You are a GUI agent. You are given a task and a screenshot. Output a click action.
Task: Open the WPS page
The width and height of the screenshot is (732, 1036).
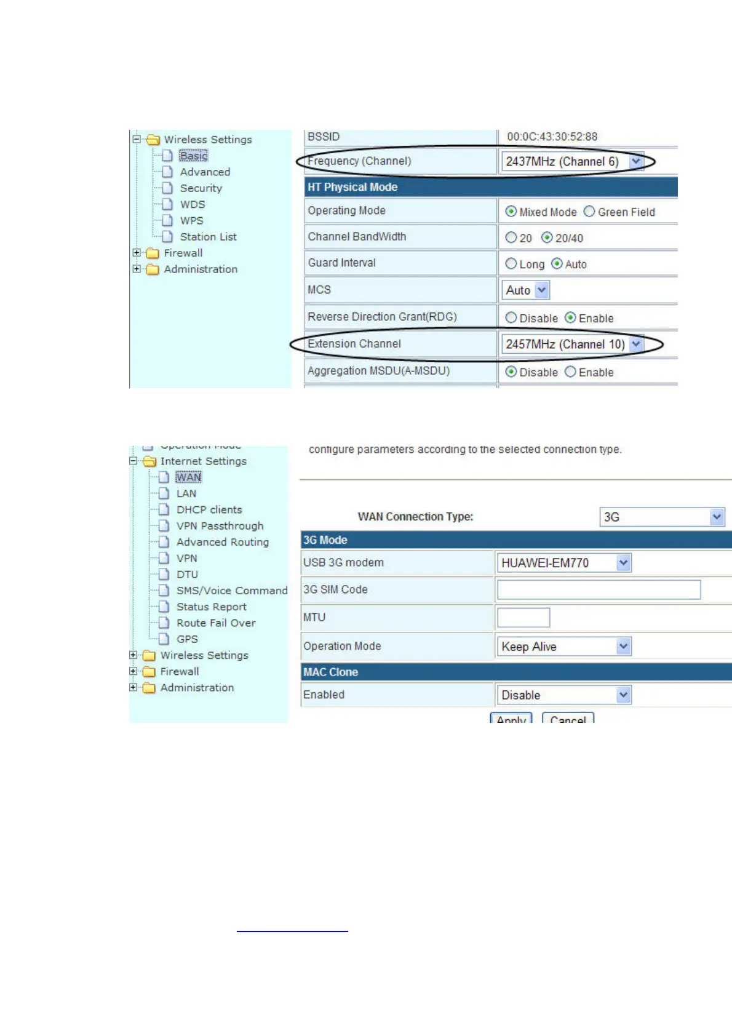[x=191, y=220]
